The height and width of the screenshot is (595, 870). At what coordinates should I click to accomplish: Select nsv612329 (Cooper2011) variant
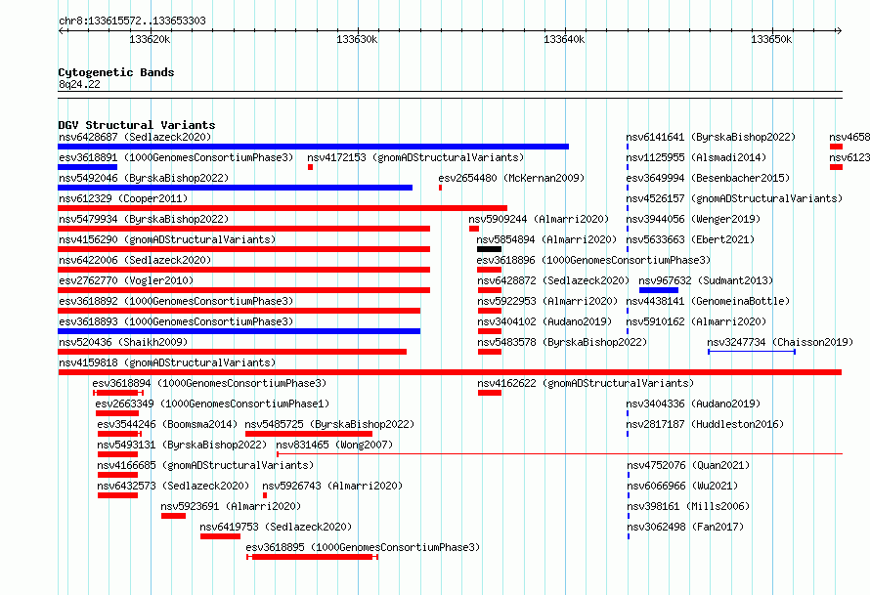point(123,198)
